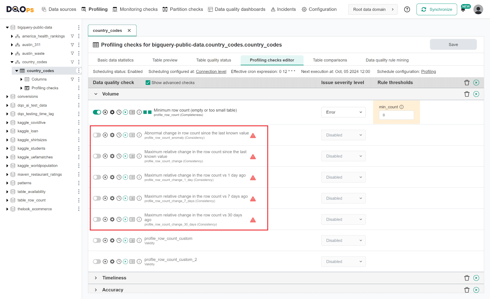This screenshot has height=299, width=490.
Task: Open the Monitoring checks menu
Action: pos(135,9)
